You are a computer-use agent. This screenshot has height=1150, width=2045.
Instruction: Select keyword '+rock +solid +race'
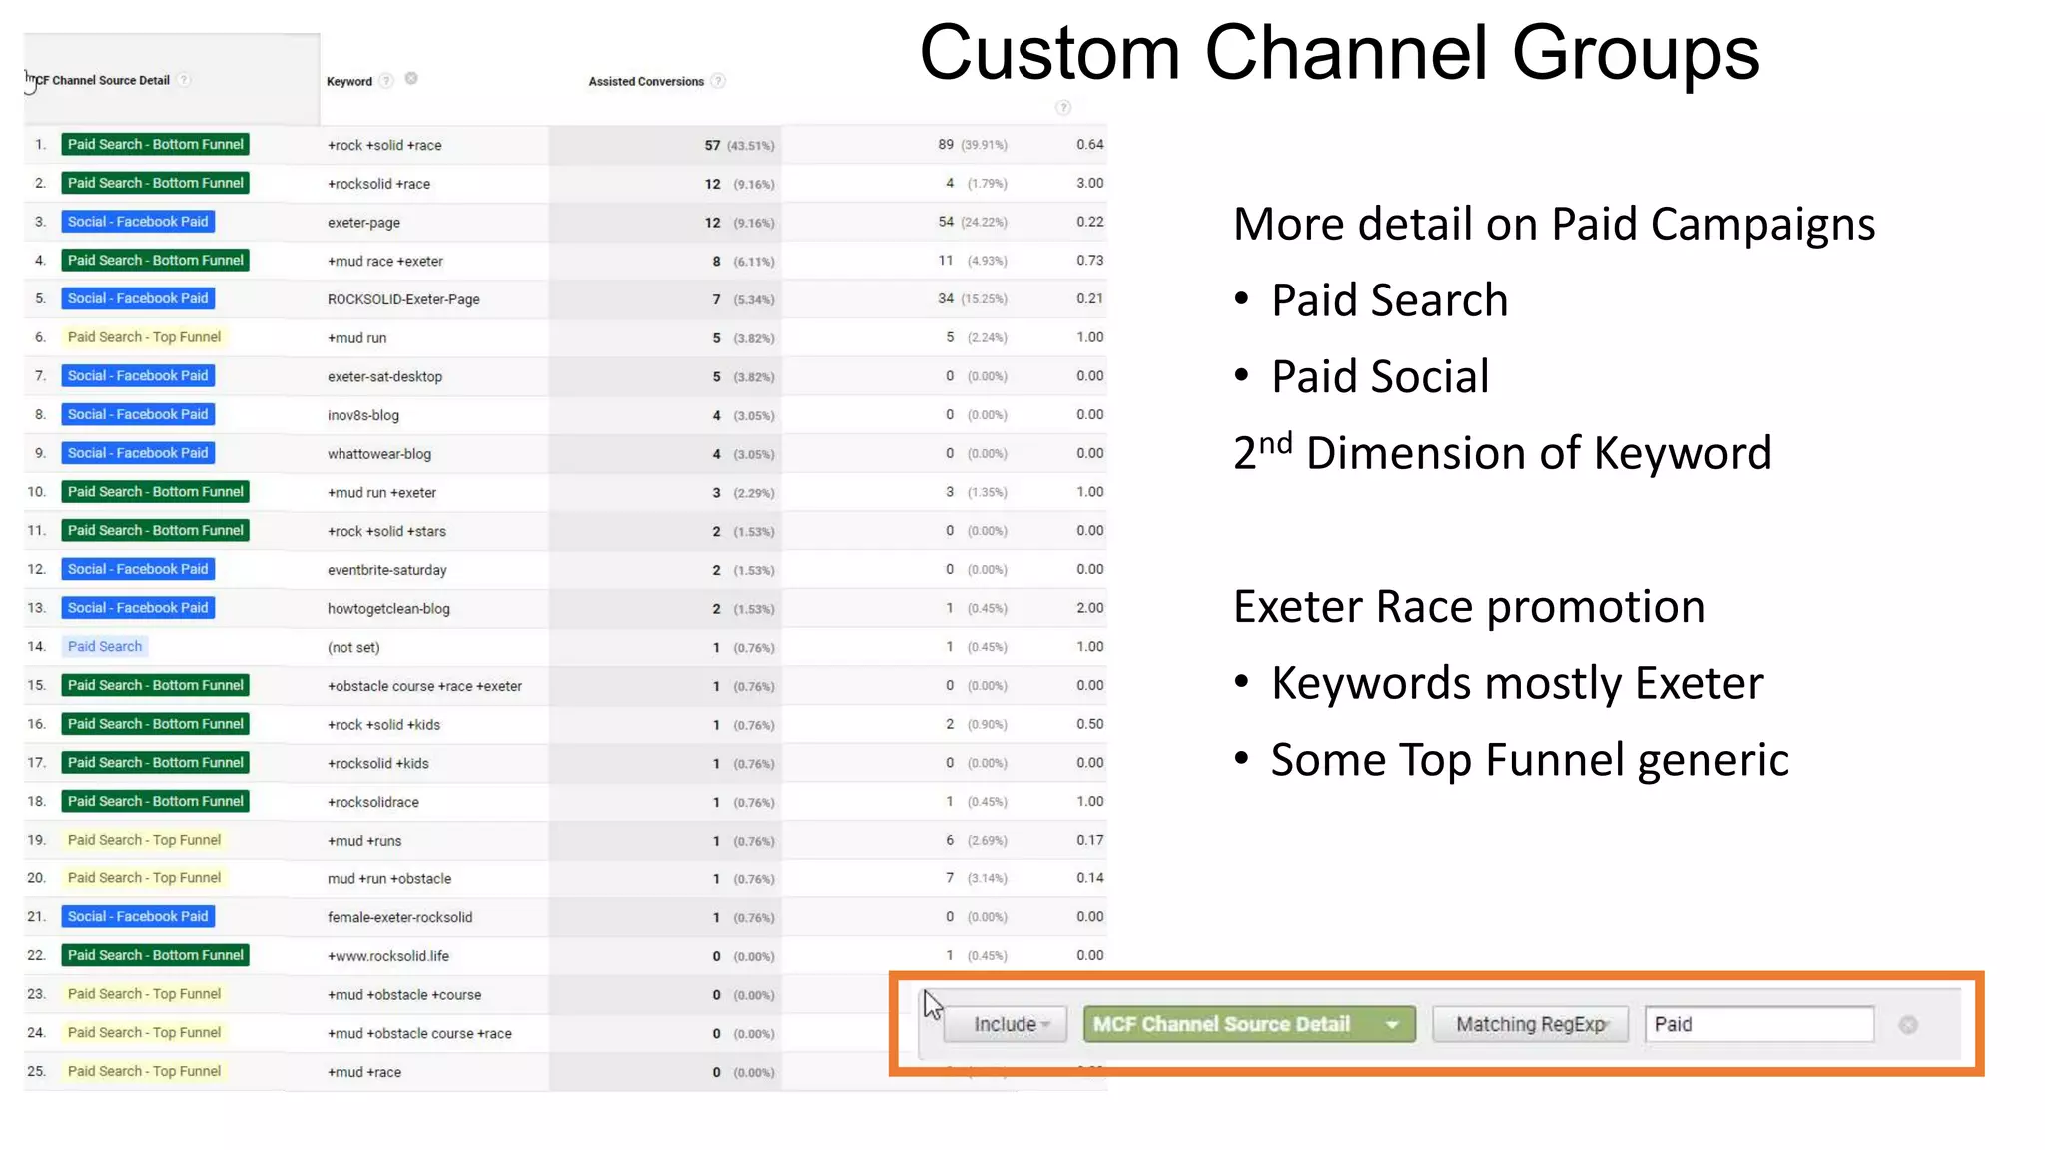384,146
